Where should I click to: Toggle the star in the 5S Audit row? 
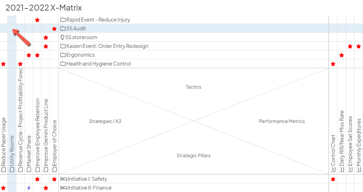(x=54, y=29)
